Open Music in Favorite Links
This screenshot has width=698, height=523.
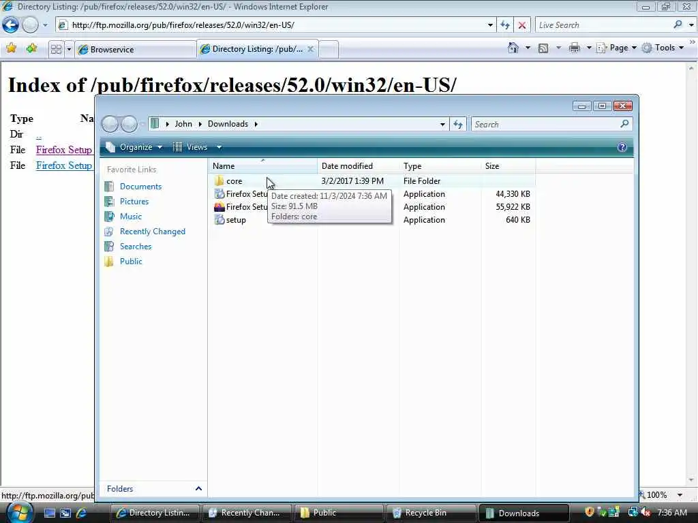pyautogui.click(x=130, y=217)
